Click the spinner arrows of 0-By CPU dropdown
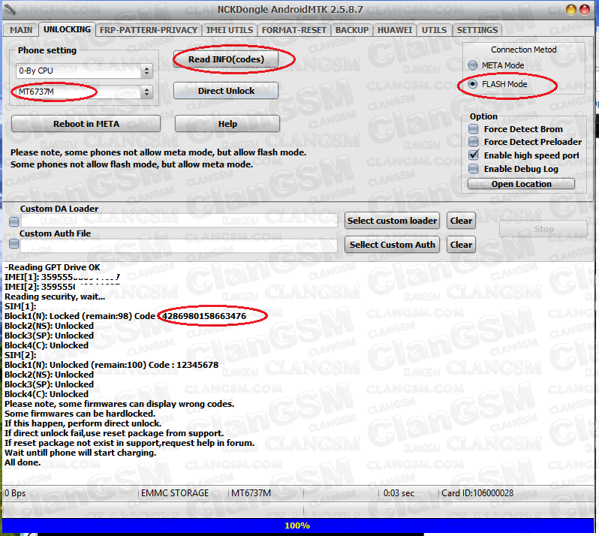The image size is (599, 536). [x=146, y=71]
